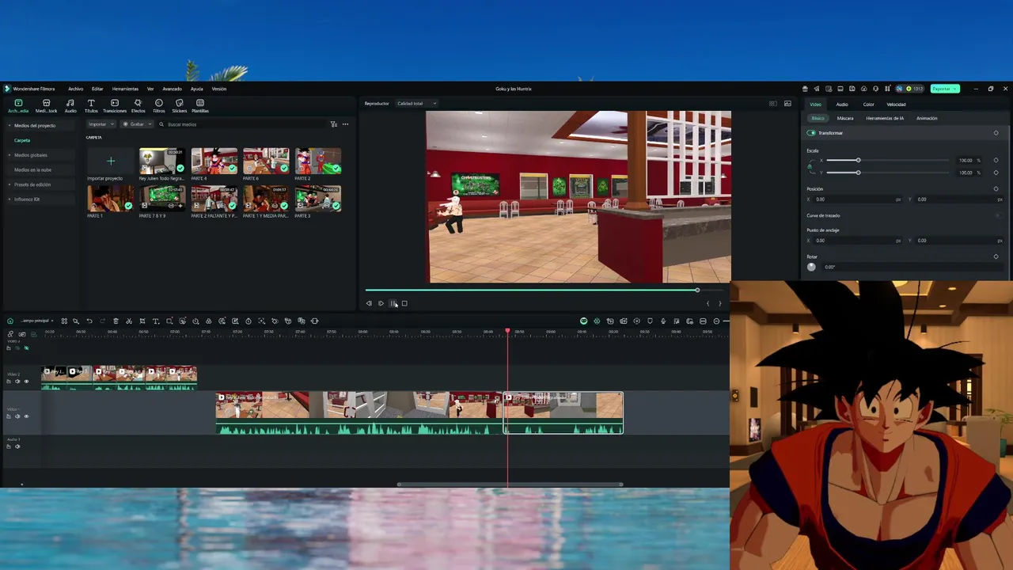This screenshot has height=570, width=1013.
Task: Expand Influence Kit tree
Action: click(9, 199)
